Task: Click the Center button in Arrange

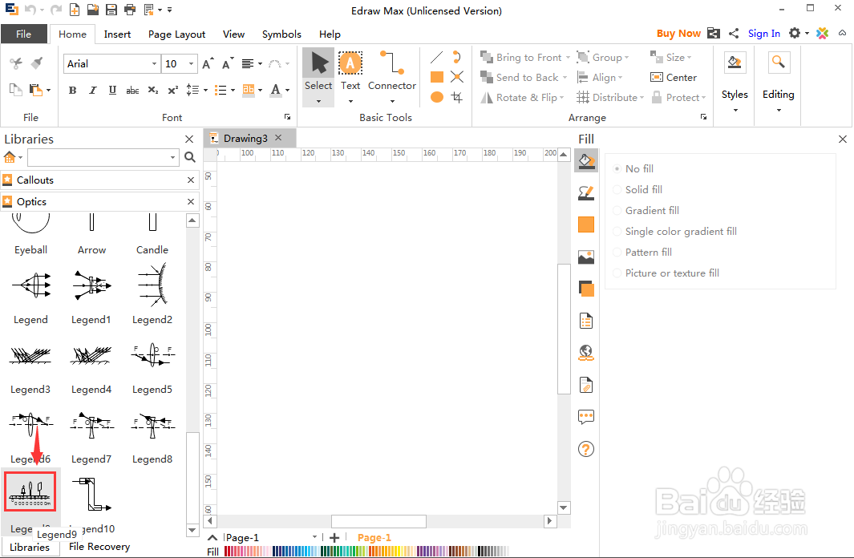Action: click(674, 77)
